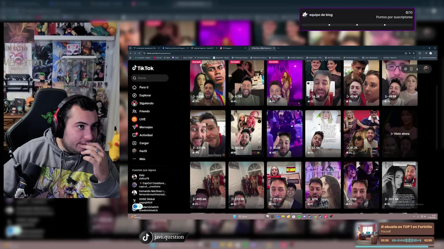Open video with 35.4K views

tap(323, 134)
